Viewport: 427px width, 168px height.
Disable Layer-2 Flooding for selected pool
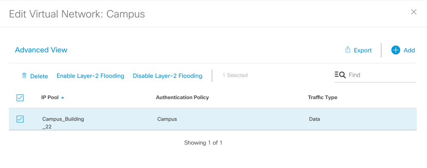click(x=168, y=76)
